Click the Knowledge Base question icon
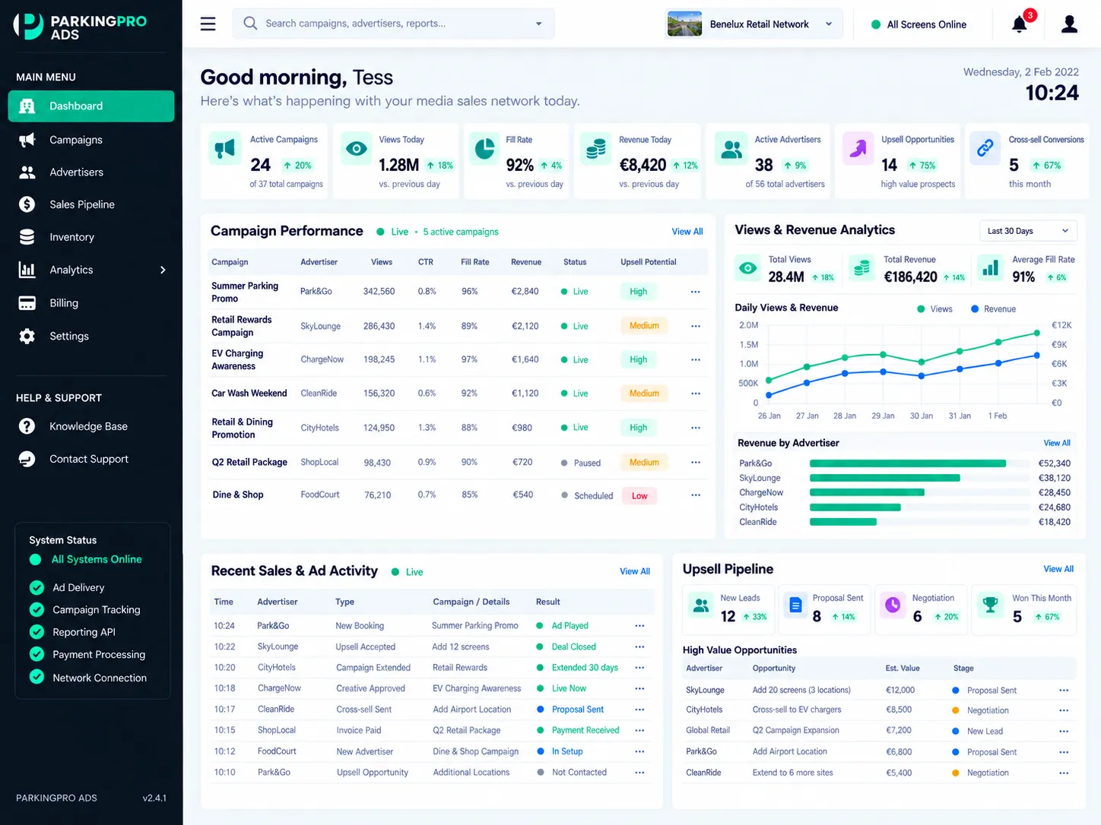Image resolution: width=1101 pixels, height=825 pixels. pos(27,426)
